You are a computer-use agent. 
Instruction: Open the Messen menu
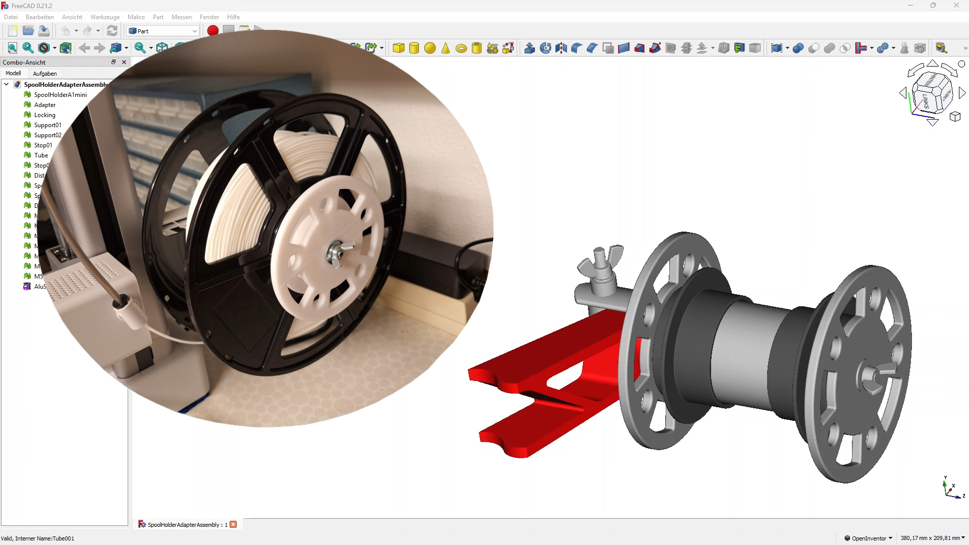(x=182, y=17)
